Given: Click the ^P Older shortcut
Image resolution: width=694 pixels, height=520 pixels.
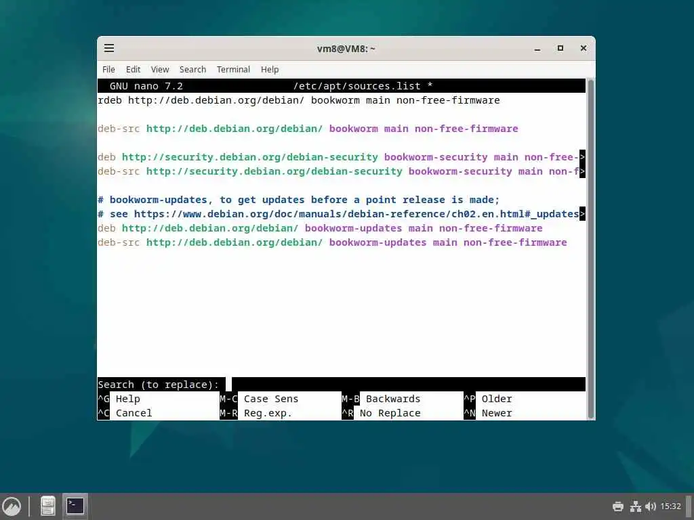Looking at the screenshot, I should tap(488, 399).
